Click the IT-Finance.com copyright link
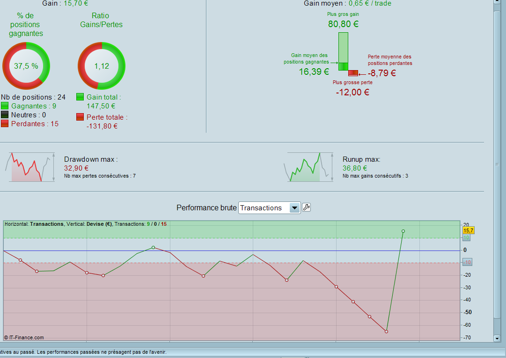Screen dimensions: 506x358 (24, 338)
